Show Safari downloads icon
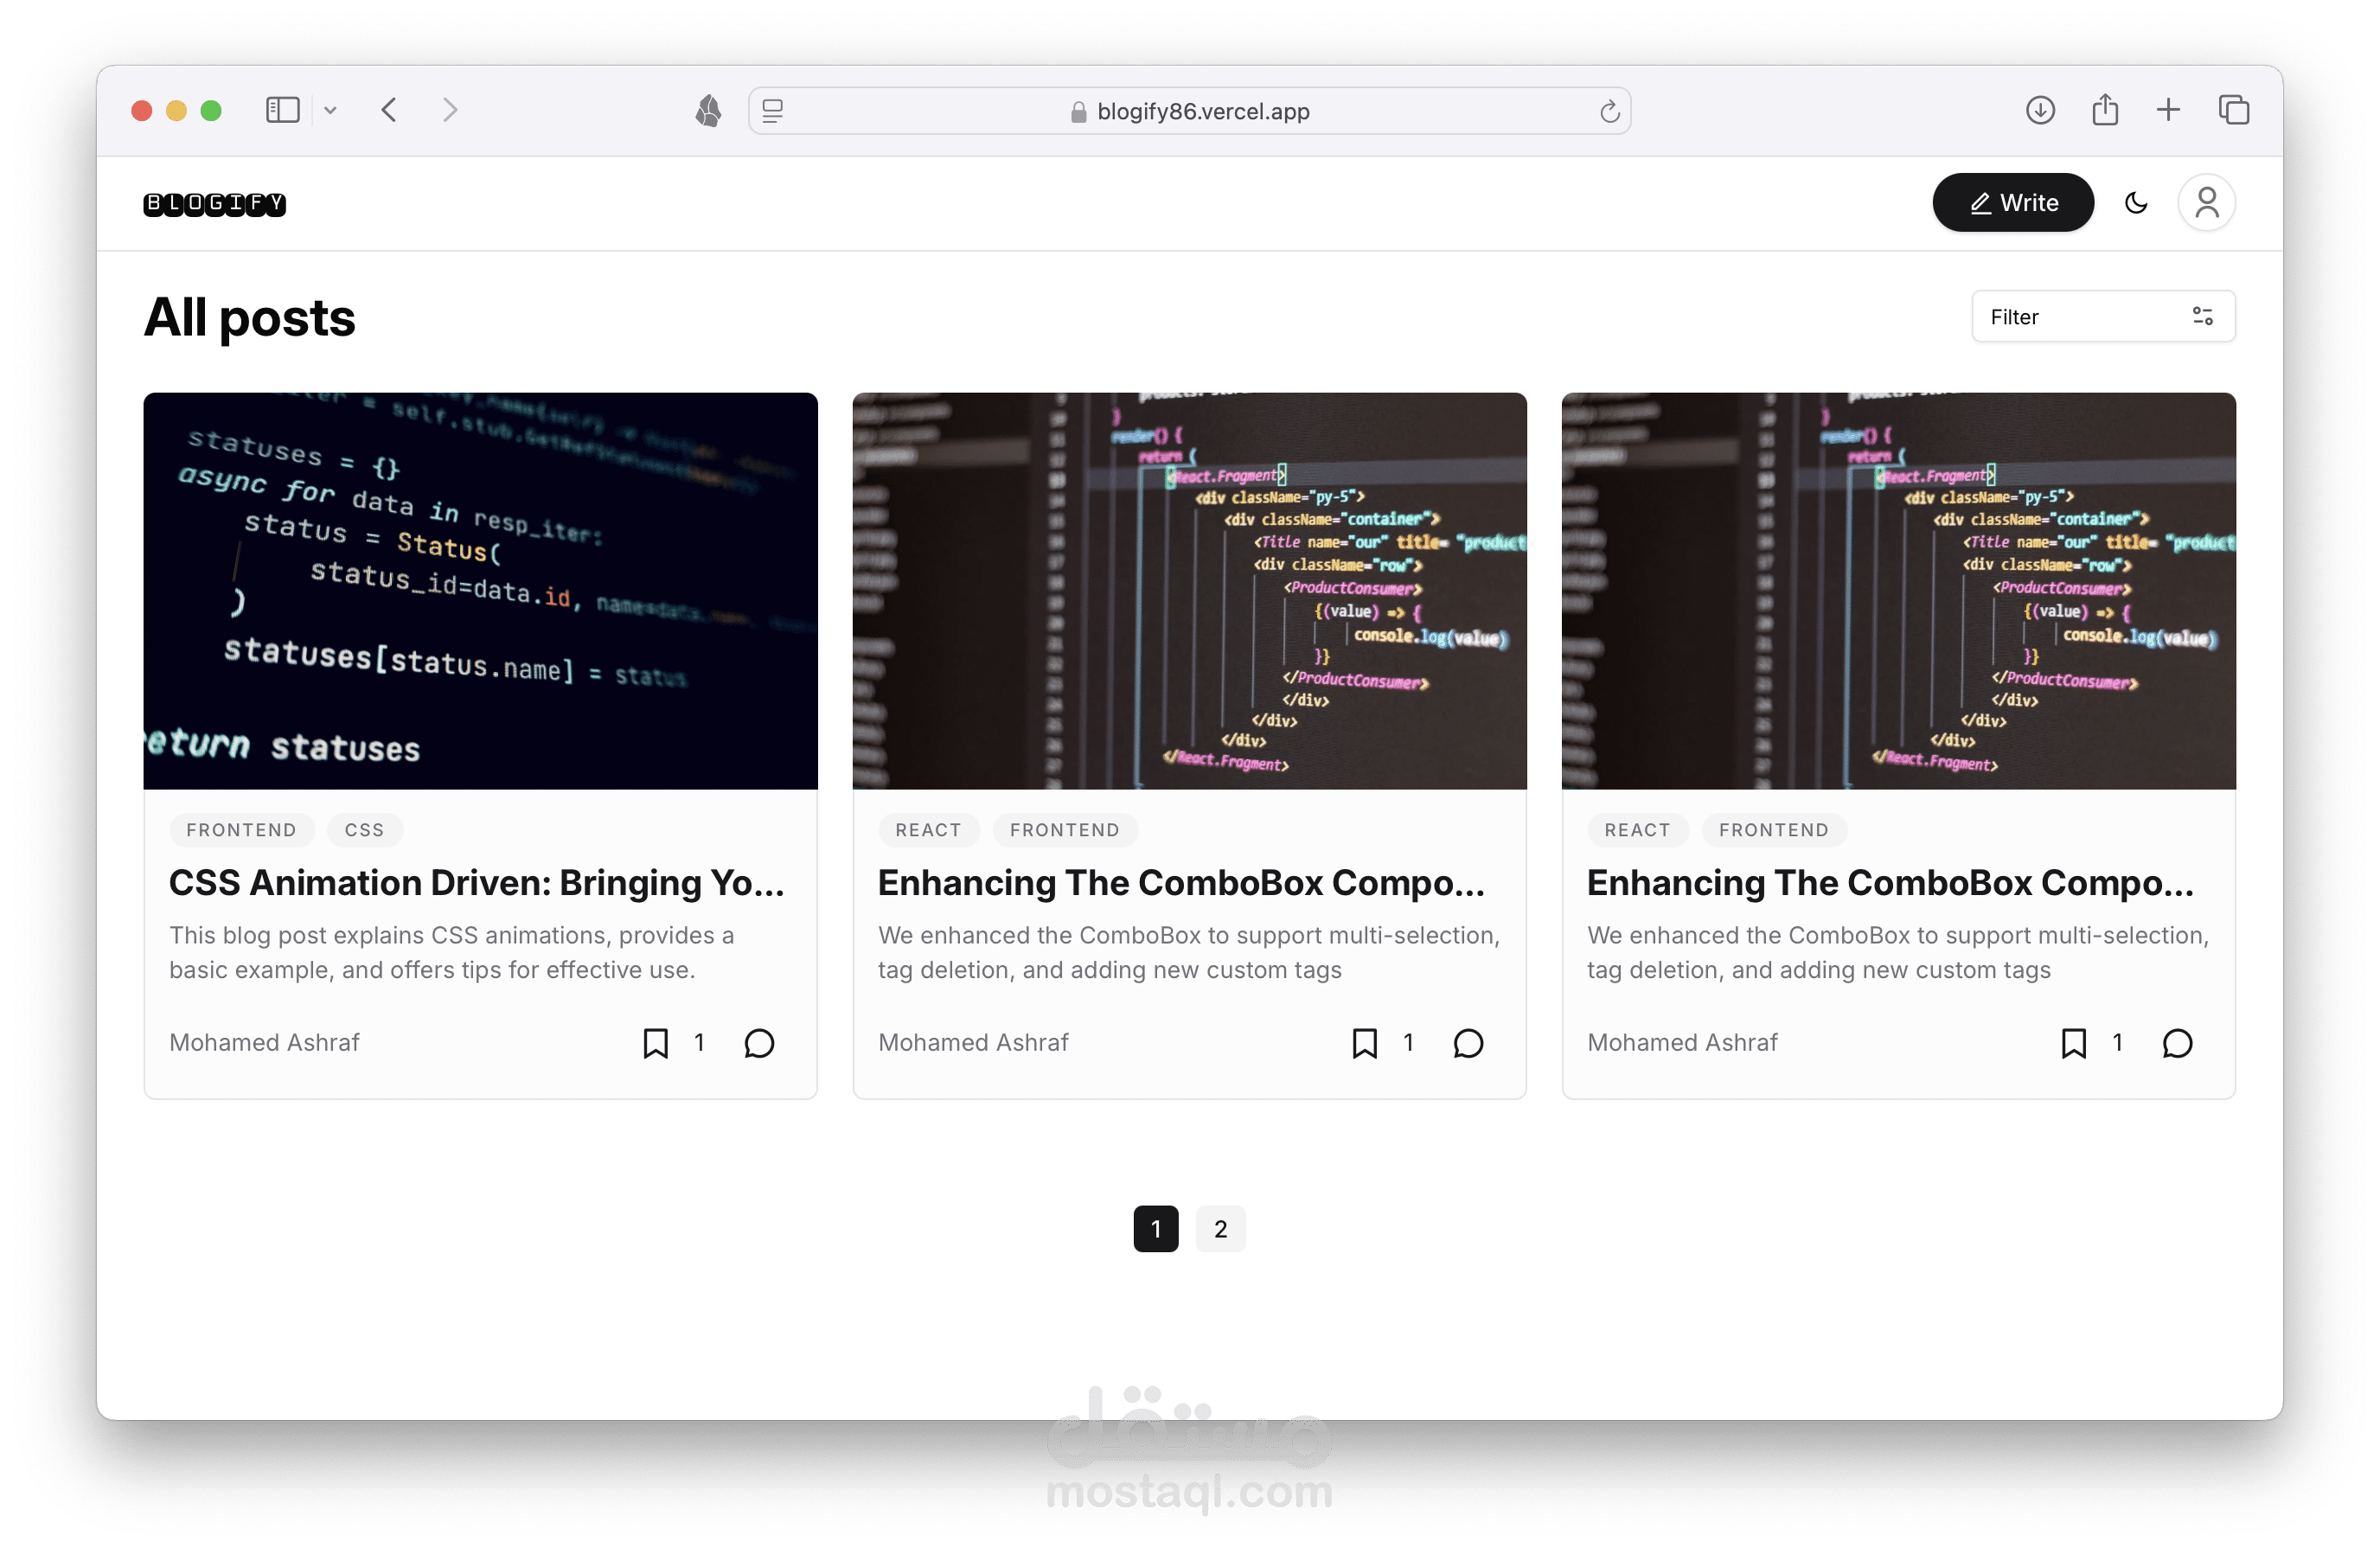The width and height of the screenshot is (2380, 1548). point(2040,110)
